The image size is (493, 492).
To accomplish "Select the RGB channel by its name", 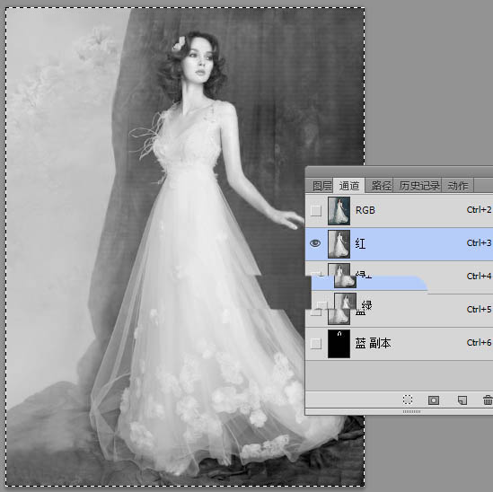I will point(365,210).
